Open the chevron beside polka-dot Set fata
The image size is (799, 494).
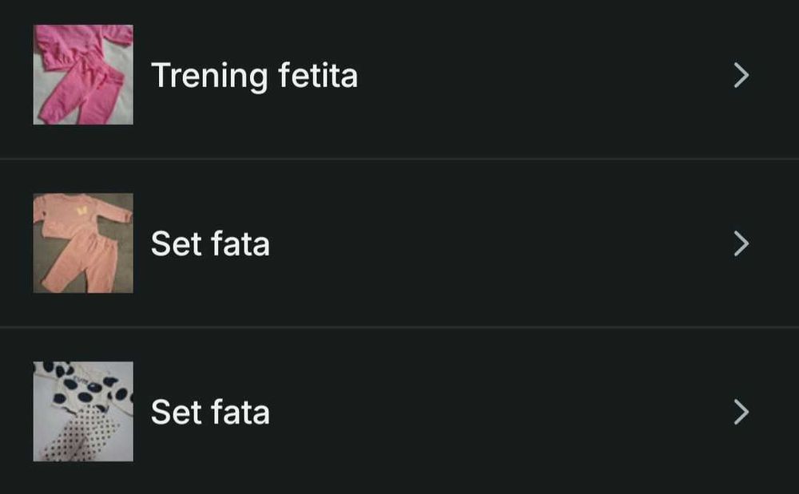pyautogui.click(x=741, y=413)
